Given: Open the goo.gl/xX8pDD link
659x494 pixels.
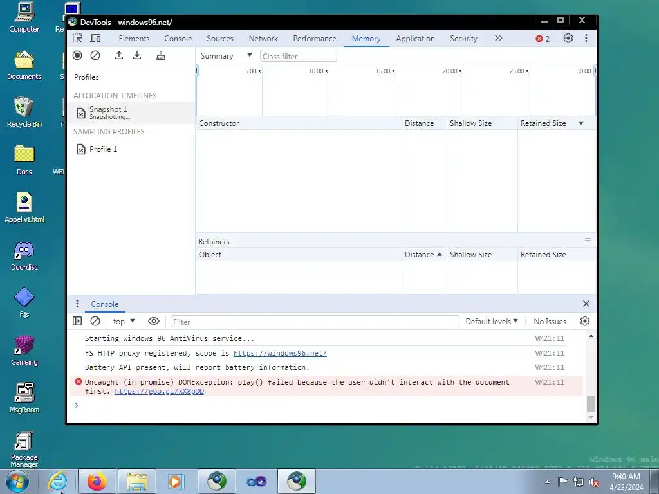Looking at the screenshot, I should (160, 391).
